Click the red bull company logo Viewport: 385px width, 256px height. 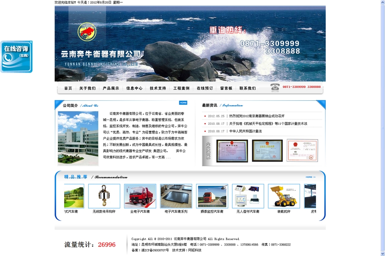point(87,32)
